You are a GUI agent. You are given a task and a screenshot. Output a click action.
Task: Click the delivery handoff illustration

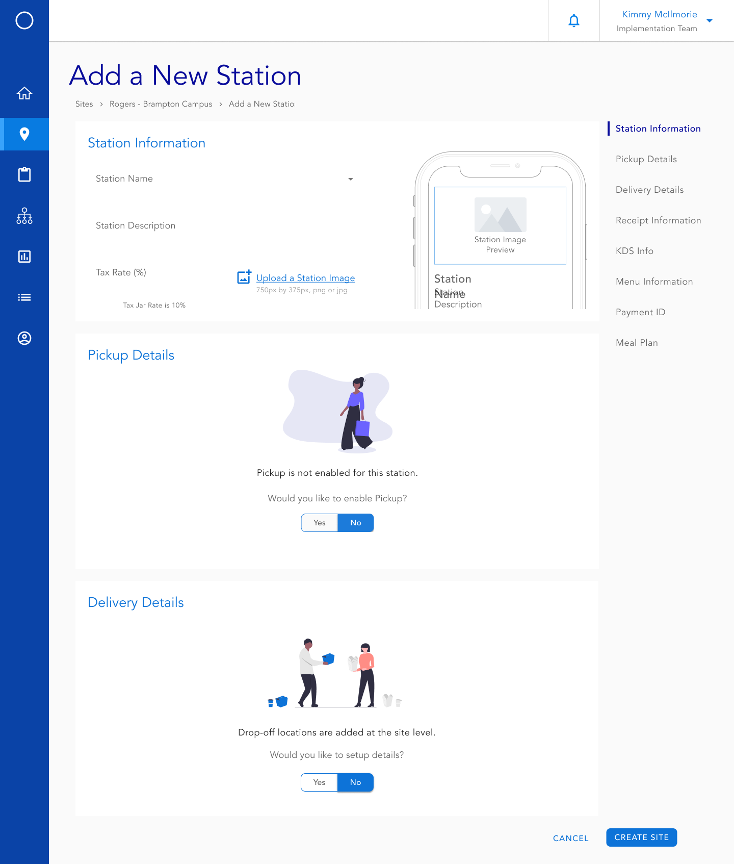pos(335,673)
